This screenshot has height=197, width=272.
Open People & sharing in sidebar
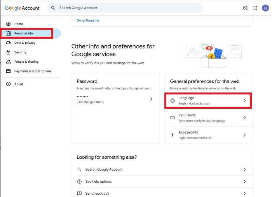[x=26, y=62]
